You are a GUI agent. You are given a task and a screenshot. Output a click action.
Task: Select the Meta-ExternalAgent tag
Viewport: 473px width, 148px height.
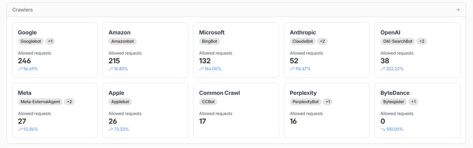40,102
